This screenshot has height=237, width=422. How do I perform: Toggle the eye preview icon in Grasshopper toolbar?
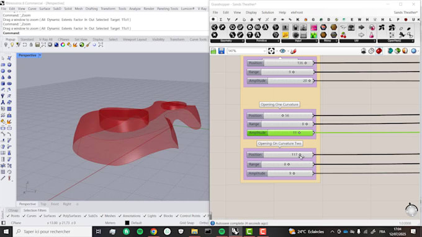(x=282, y=51)
